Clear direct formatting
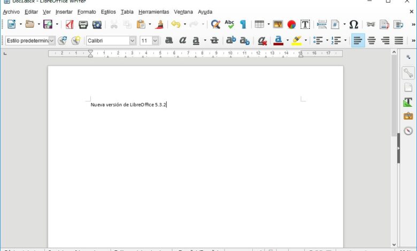 pos(262,41)
